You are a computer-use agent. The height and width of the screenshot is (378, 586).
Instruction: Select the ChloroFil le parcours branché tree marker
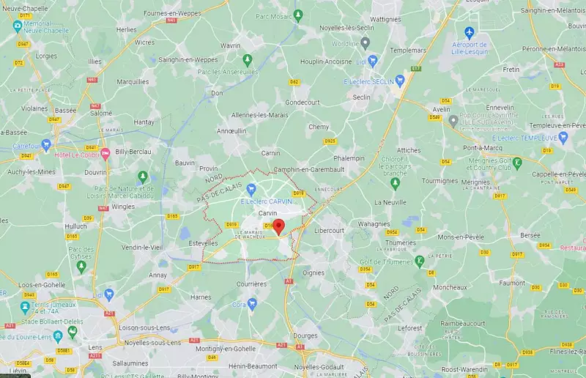coord(395,183)
